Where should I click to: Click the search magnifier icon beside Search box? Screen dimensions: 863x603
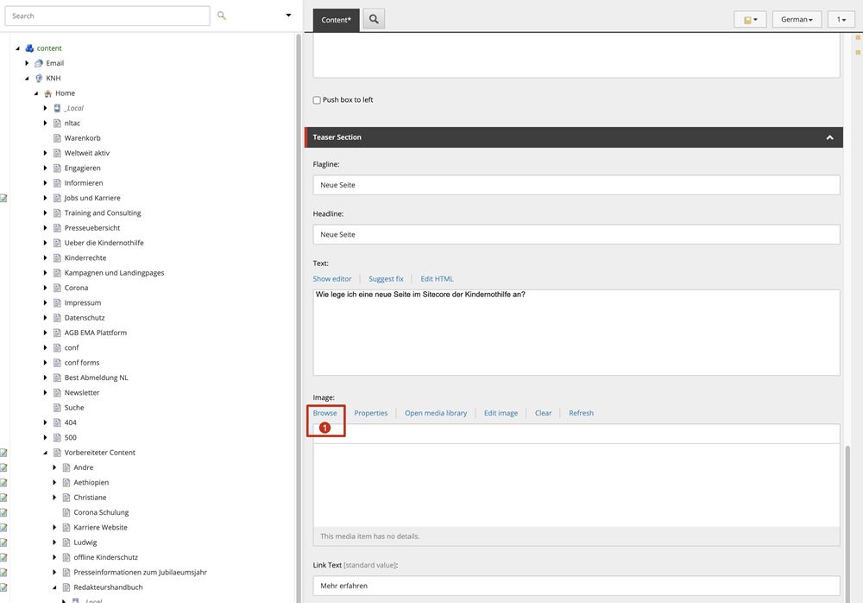click(222, 16)
